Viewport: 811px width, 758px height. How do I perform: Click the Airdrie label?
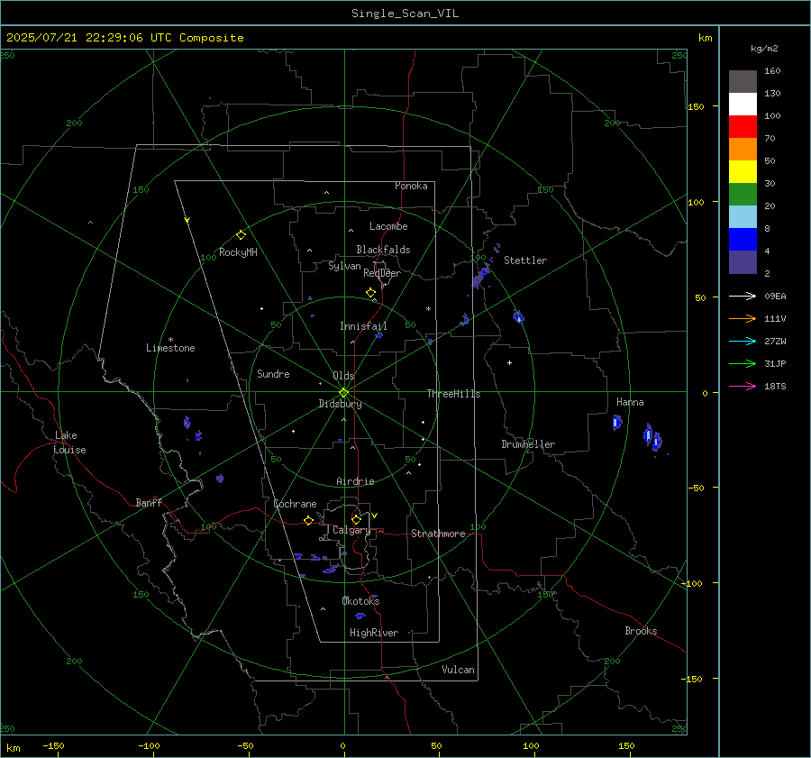[355, 481]
